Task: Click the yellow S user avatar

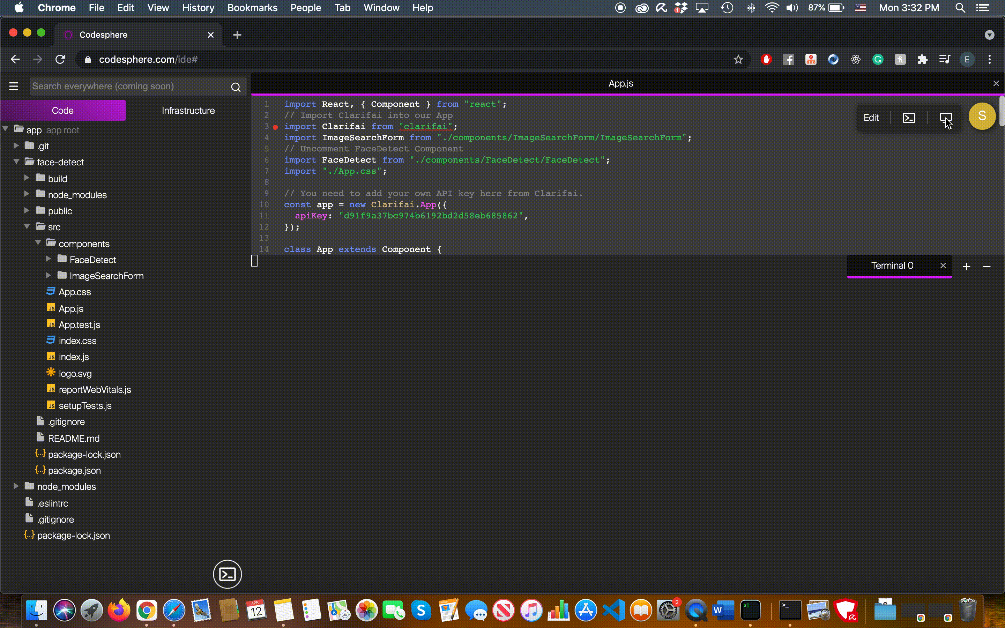Action: (982, 116)
